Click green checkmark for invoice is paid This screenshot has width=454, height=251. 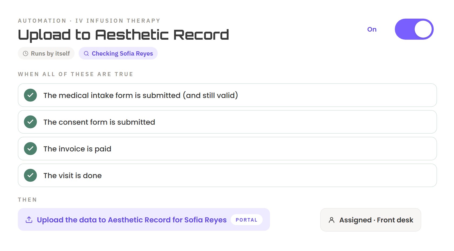31,149
